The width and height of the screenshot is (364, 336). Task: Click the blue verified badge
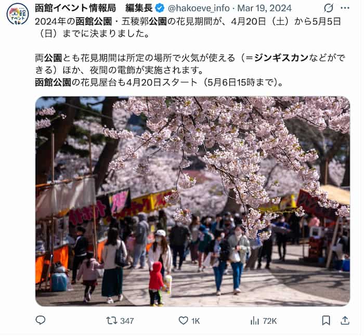[x=160, y=8]
